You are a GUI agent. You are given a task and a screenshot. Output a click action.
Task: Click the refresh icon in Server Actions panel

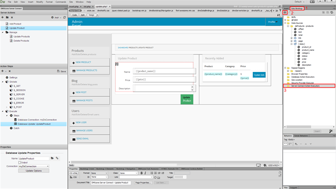click(64, 18)
